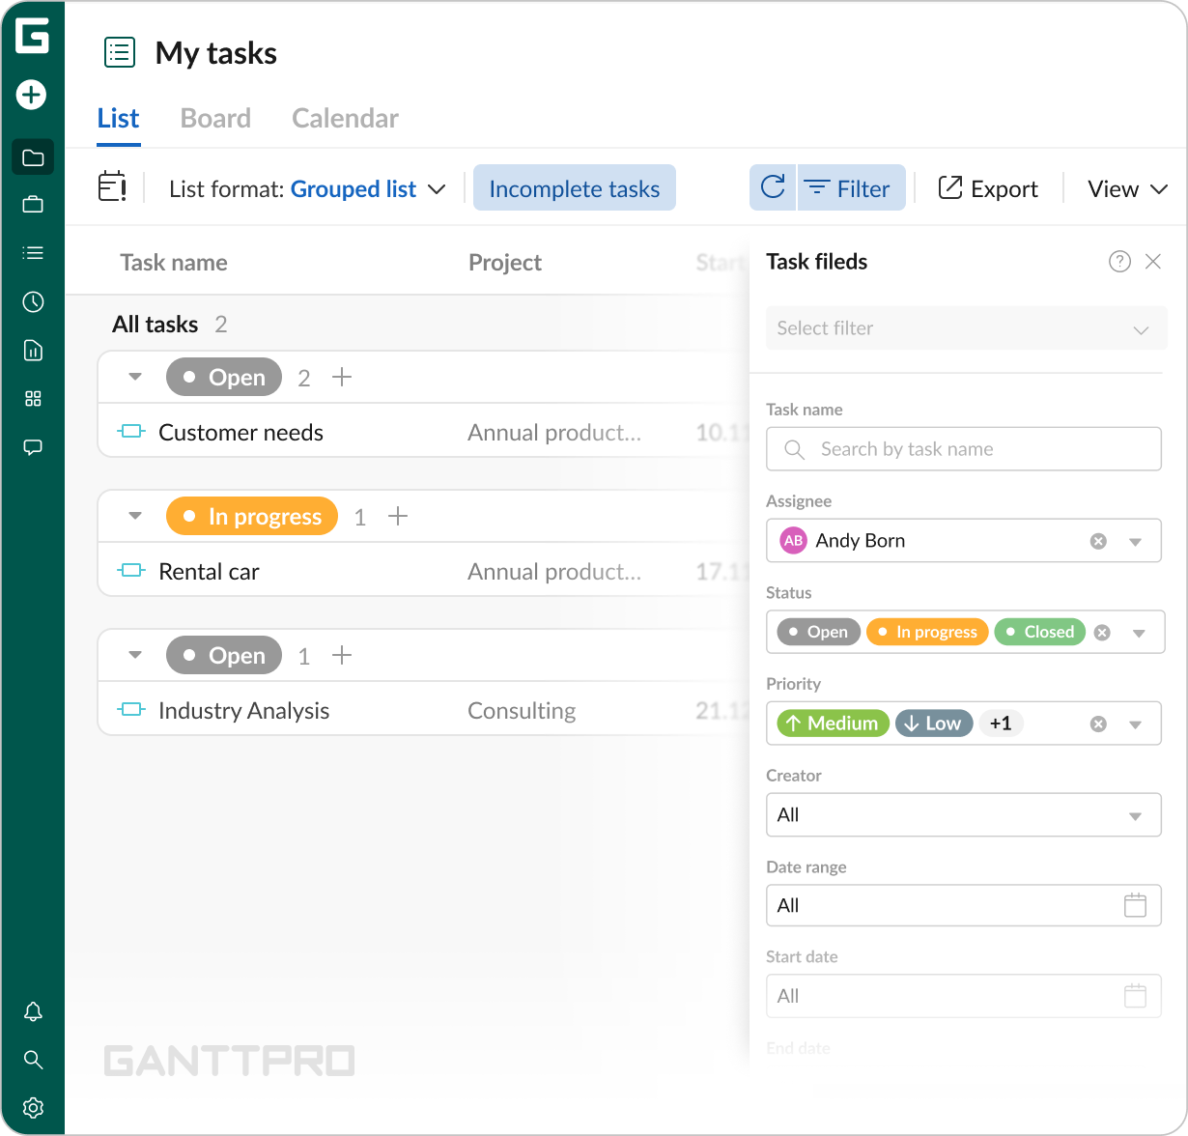
Task: Switch to the Board tab
Action: coord(215,119)
